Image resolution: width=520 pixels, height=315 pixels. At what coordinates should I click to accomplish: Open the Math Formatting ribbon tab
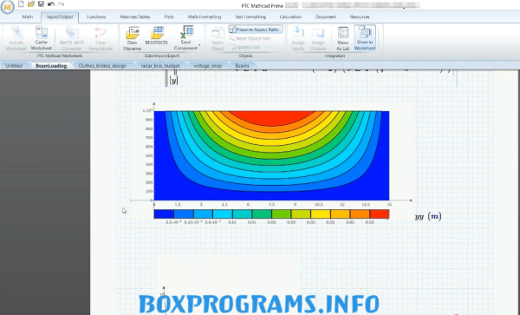[x=205, y=17]
